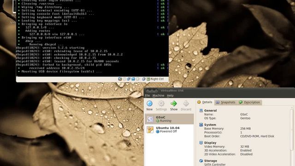Click the hard disk activity icon in VM status bar
The image size is (295, 166).
point(120,79)
